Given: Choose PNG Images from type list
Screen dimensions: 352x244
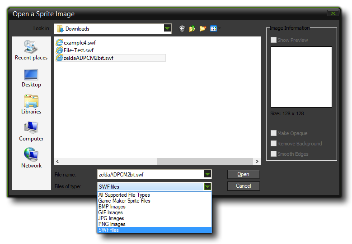Looking at the screenshot, I should click(x=112, y=224).
